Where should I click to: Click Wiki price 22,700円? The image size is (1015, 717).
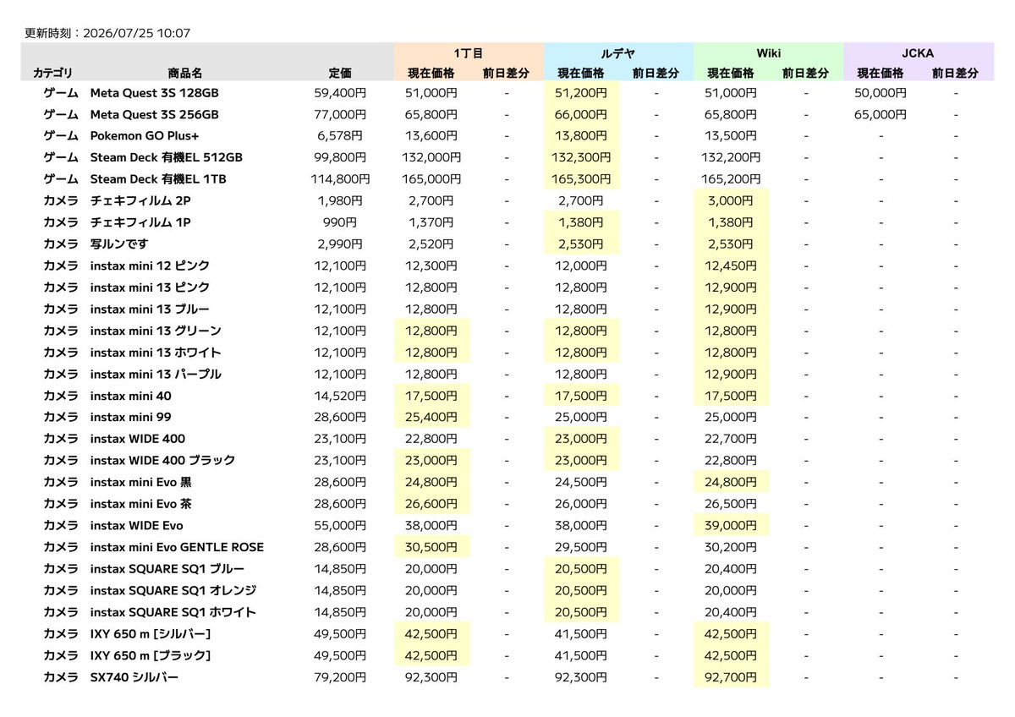(731, 439)
